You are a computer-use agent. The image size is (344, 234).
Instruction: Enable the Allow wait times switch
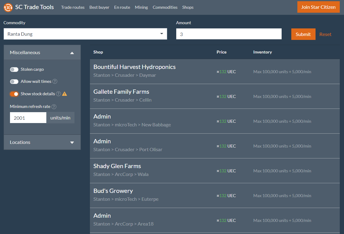pyautogui.click(x=14, y=82)
